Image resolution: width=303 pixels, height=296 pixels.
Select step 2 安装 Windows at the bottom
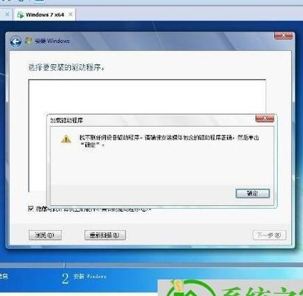coord(84,277)
